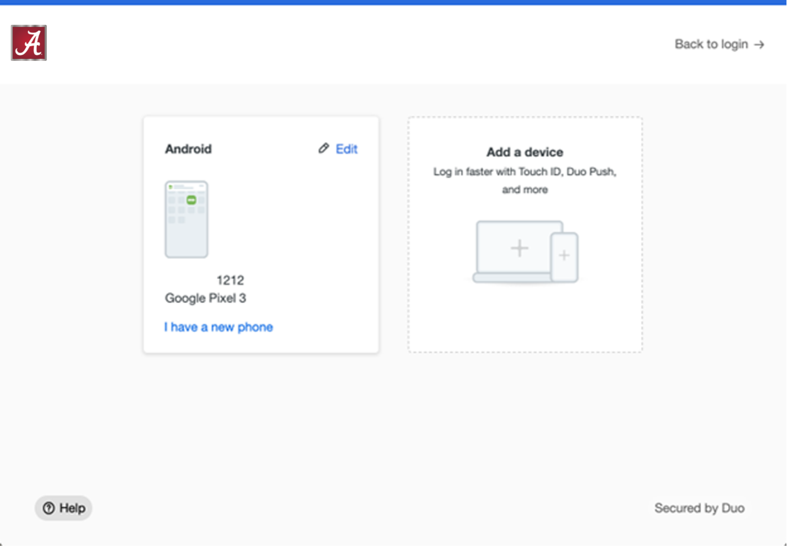Click the Add a device heading

point(524,152)
